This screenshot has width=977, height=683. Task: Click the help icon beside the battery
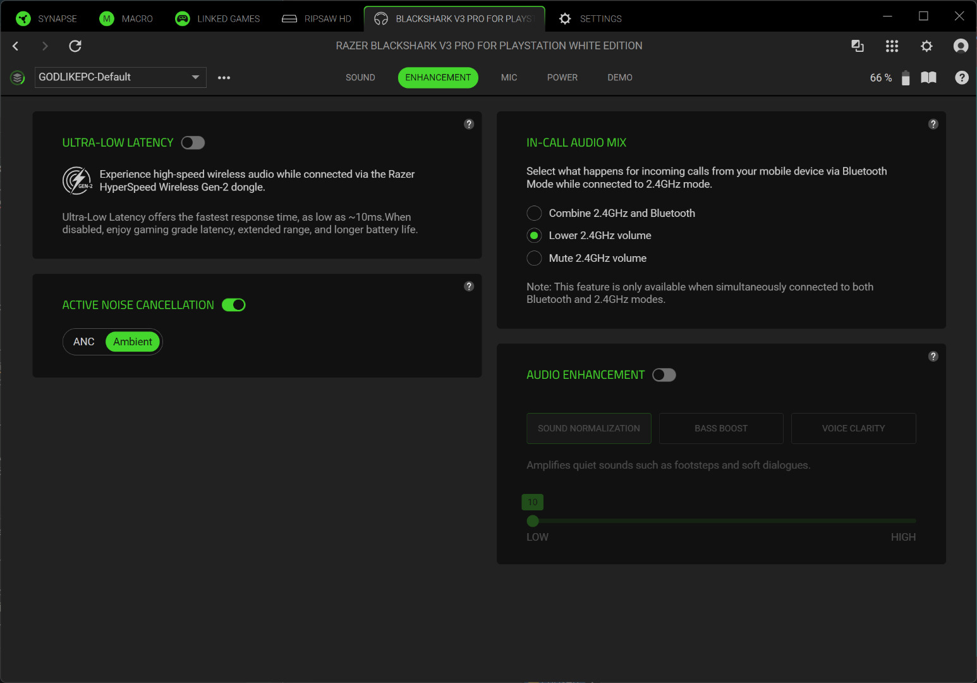tap(961, 78)
